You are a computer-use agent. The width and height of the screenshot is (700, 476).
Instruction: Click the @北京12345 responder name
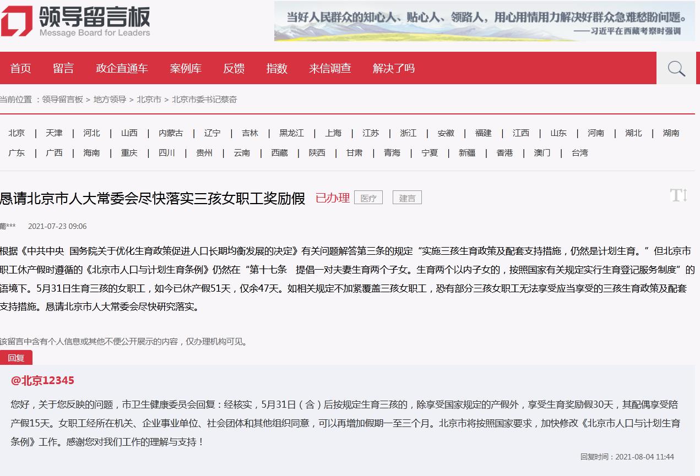pos(42,381)
